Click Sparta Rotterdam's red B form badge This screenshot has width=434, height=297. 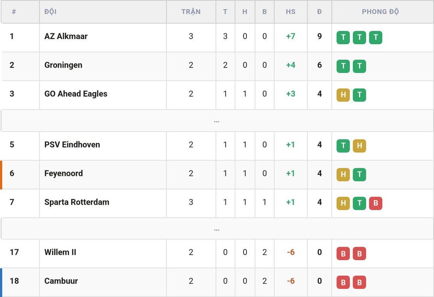point(375,203)
